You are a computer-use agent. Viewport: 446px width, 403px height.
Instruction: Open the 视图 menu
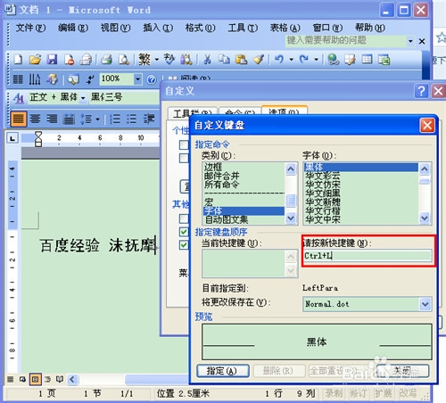pos(115,28)
